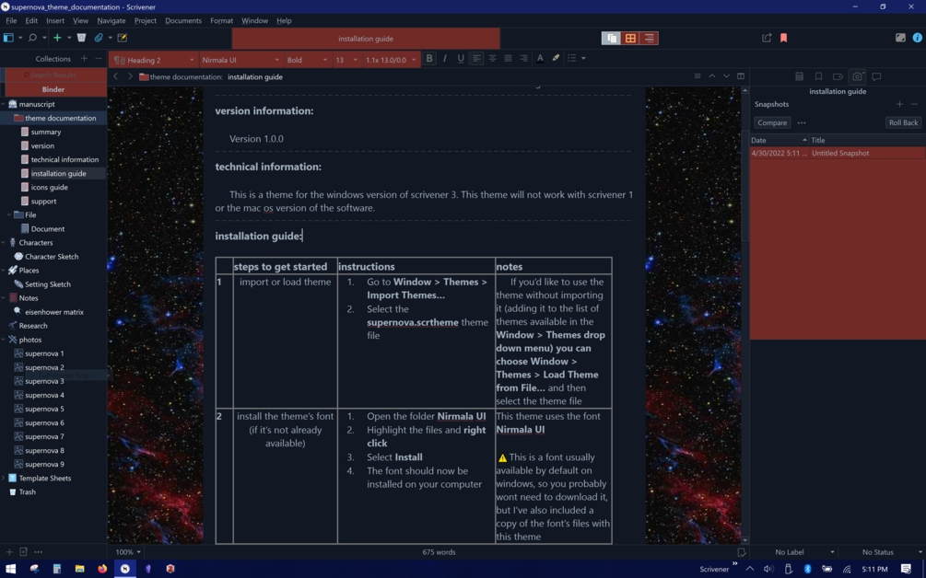Center align text
Image resolution: width=926 pixels, height=578 pixels.
(492, 58)
